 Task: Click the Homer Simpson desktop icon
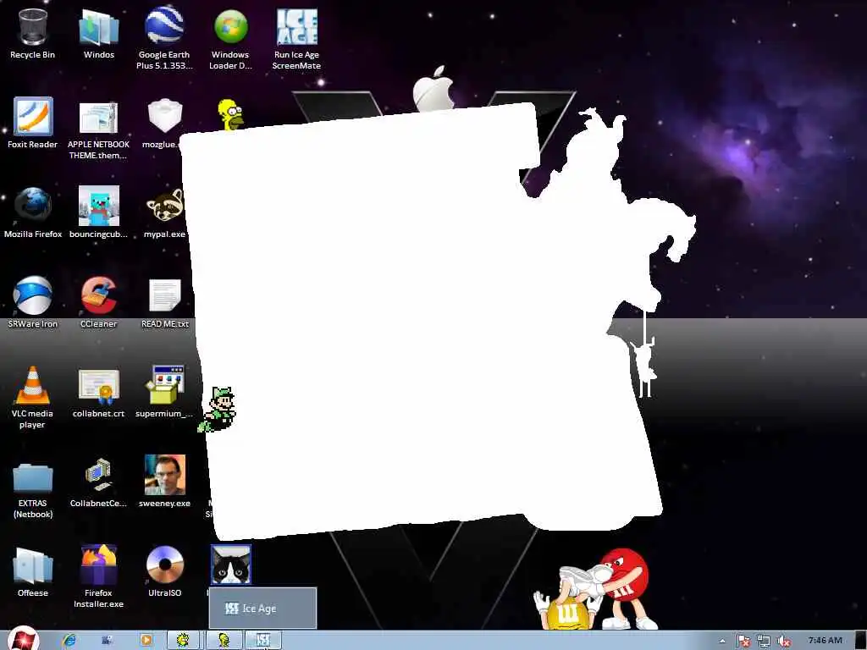pyautogui.click(x=230, y=114)
